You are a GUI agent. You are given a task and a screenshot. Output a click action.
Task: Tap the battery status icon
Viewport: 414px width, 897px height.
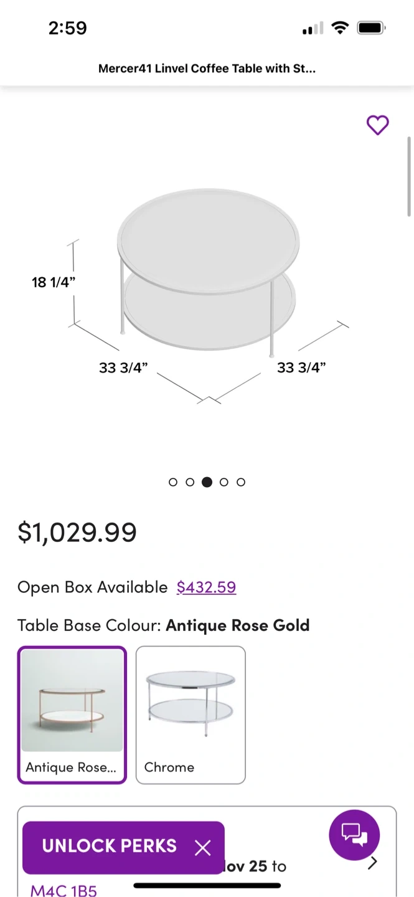tap(371, 28)
